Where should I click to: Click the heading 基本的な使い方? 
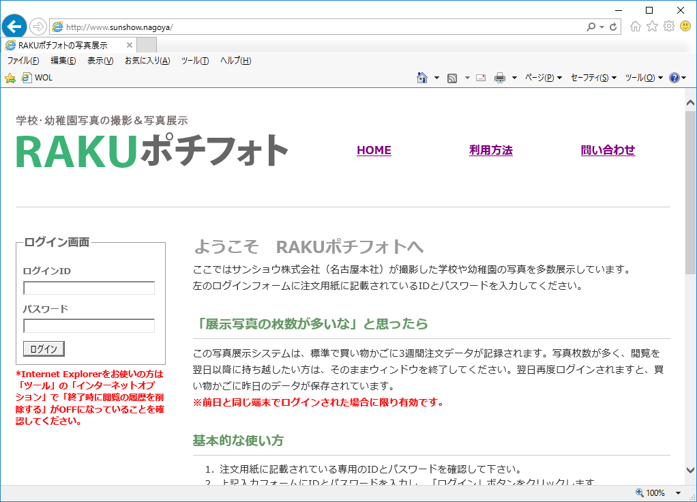pyautogui.click(x=238, y=441)
